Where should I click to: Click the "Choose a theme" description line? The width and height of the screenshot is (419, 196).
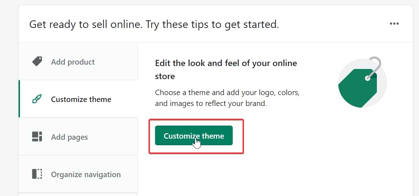227,92
